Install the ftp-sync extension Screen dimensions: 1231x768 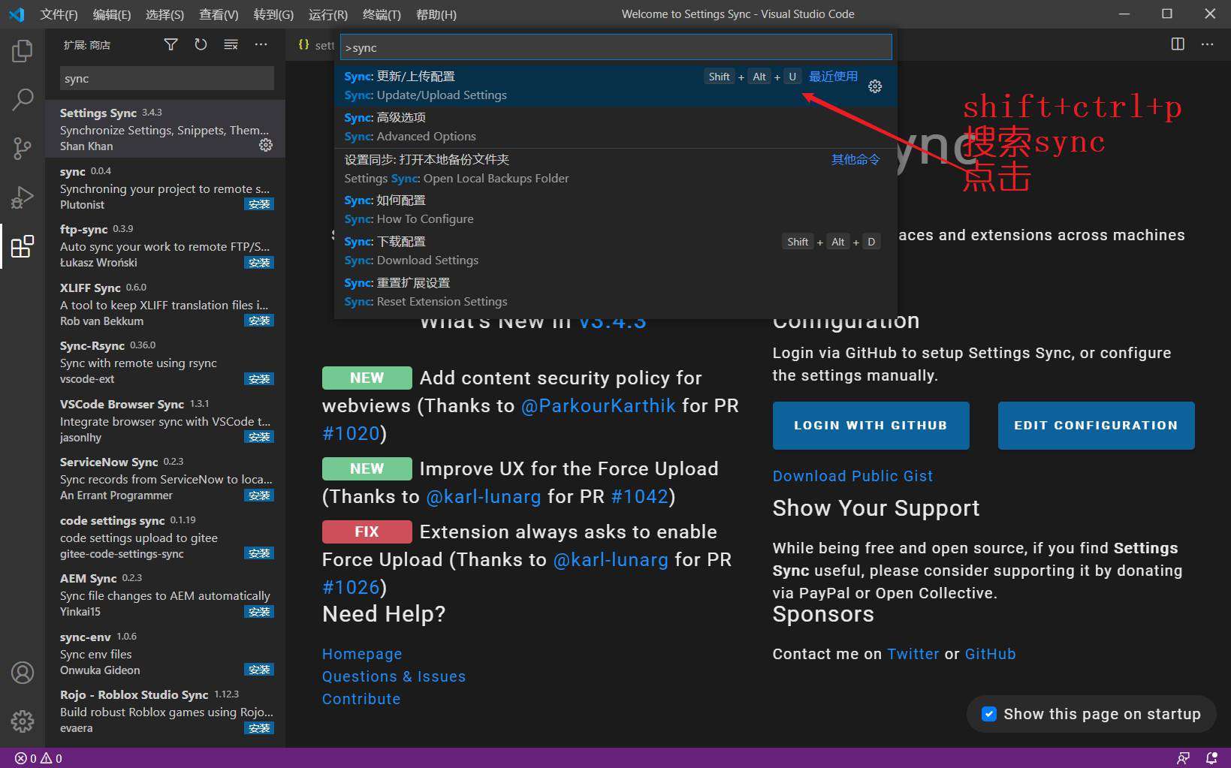[x=259, y=263]
